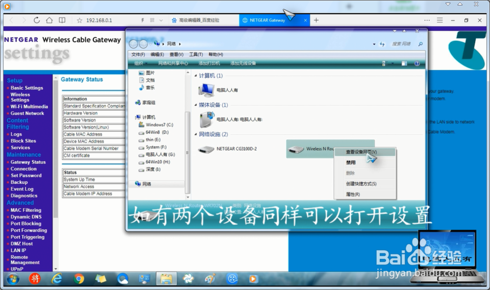The width and height of the screenshot is (490, 290).
Task: Open browser hamburger menu
Action: point(440,20)
